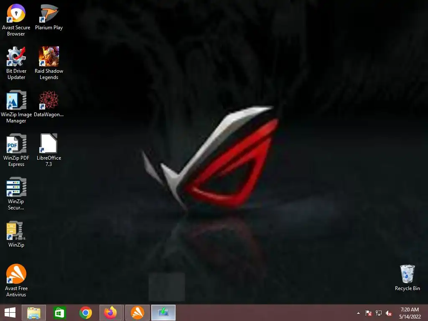Open the Windows Start button
The image size is (428, 321).
(x=10, y=313)
